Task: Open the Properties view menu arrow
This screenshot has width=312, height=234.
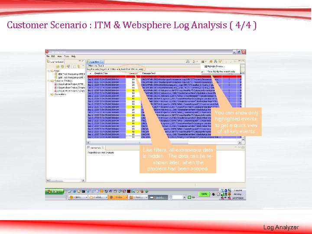Action: click(236, 147)
